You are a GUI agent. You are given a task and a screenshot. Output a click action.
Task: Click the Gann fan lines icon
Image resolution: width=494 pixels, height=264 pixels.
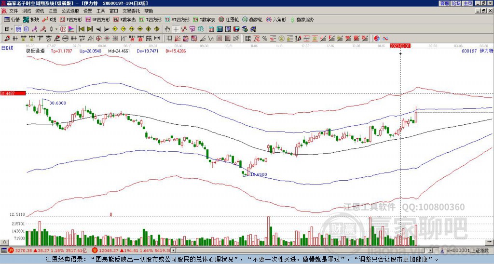click(x=178, y=39)
